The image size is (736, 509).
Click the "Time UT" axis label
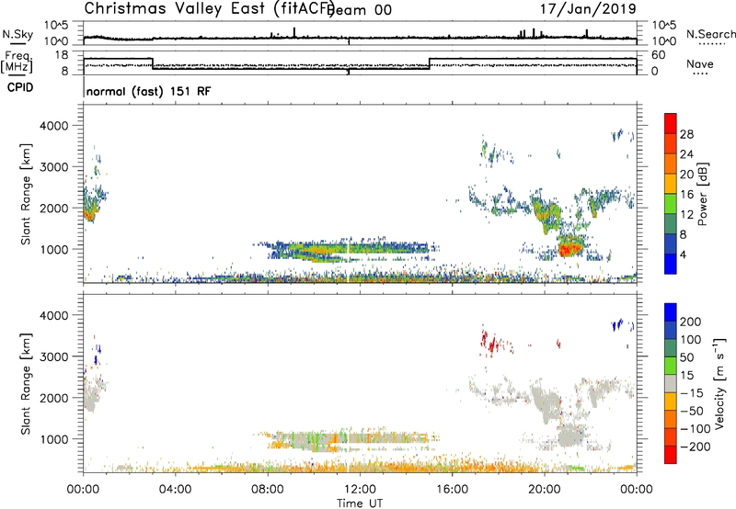(360, 503)
